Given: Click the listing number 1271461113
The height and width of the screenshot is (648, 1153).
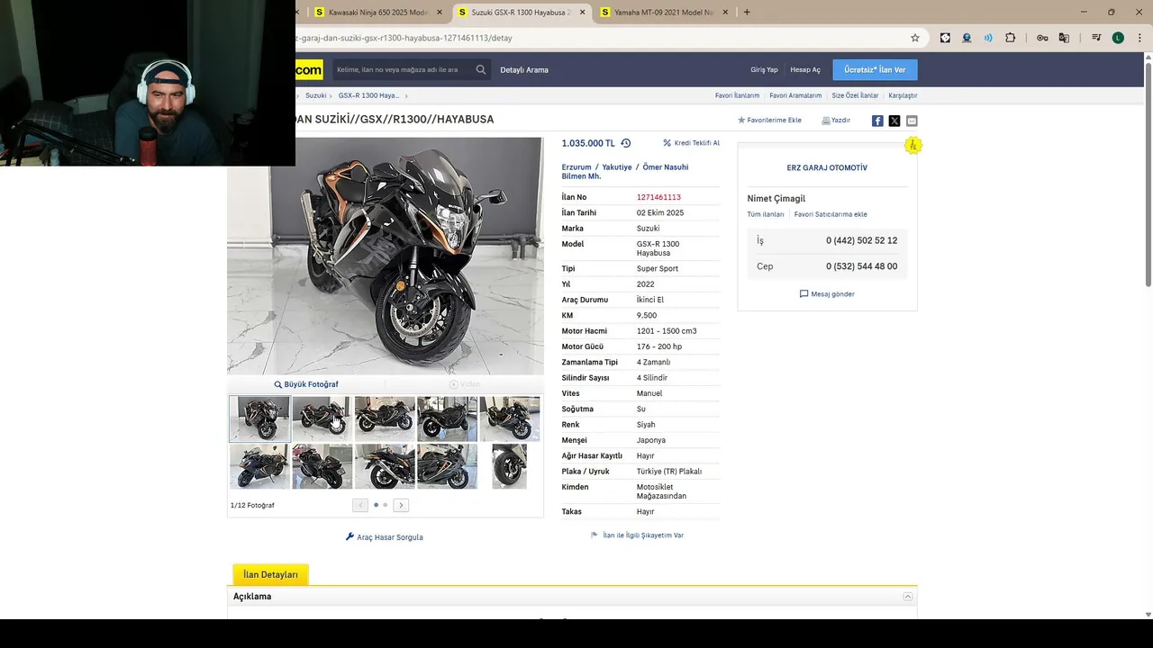Looking at the screenshot, I should coord(658,197).
